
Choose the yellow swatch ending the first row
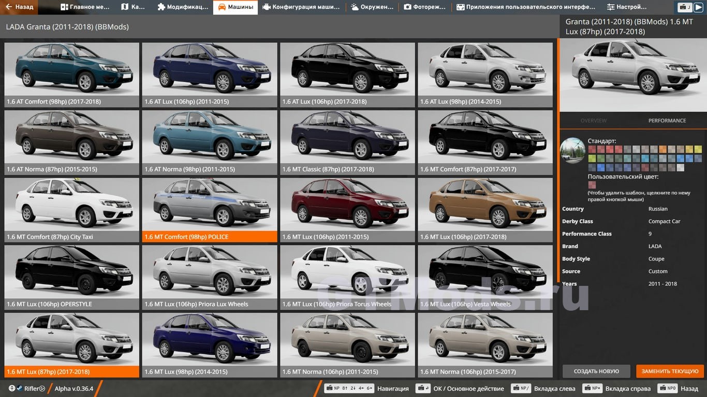click(x=698, y=149)
